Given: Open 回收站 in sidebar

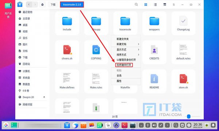Looking at the screenshot, I should point(32,64).
